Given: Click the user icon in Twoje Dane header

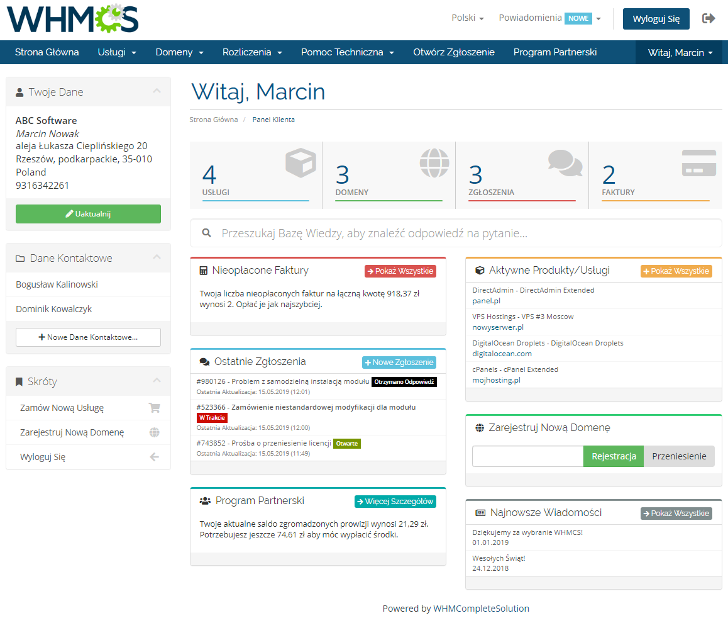Looking at the screenshot, I should [19, 93].
